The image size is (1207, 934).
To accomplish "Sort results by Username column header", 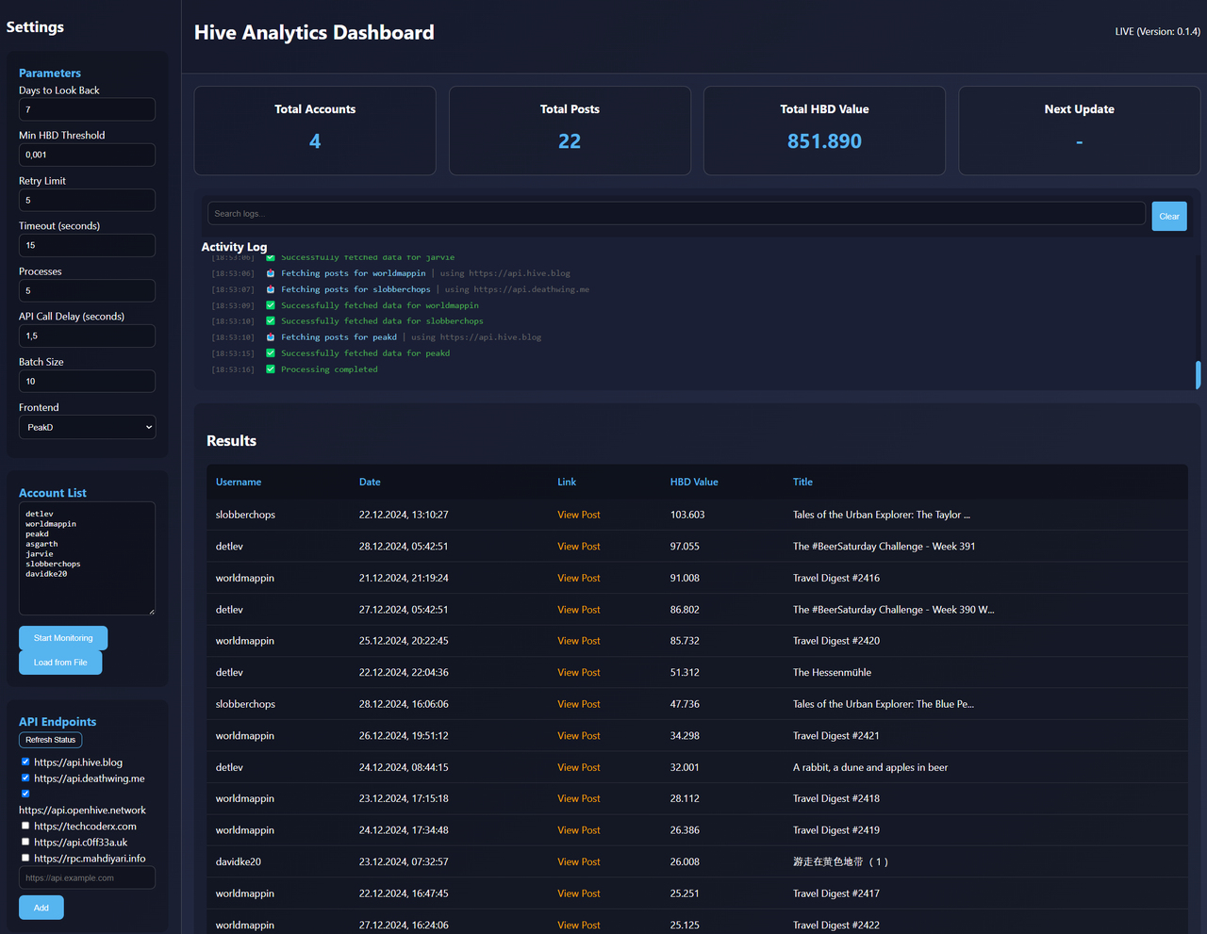I will (239, 482).
